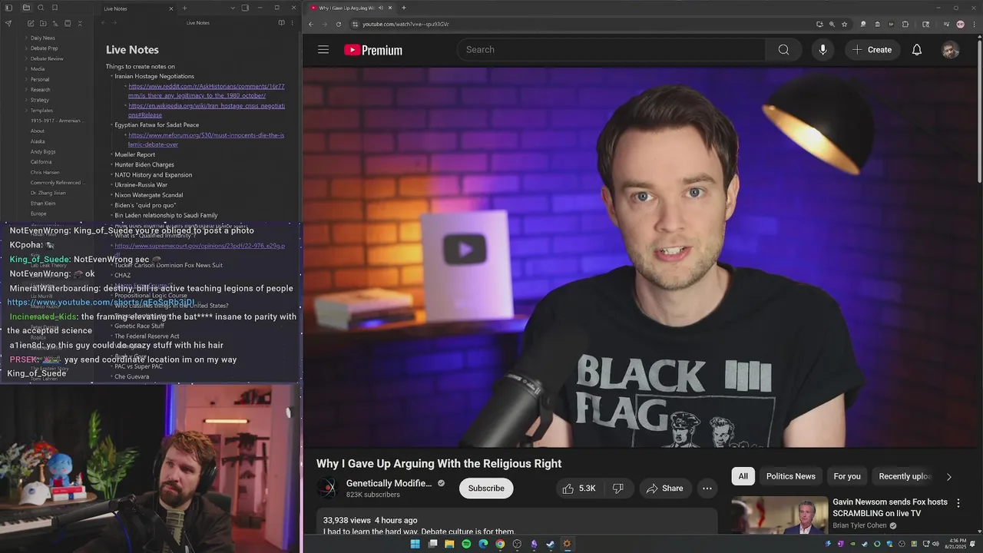Open reddit AskHistorians link in notes

pyautogui.click(x=207, y=91)
